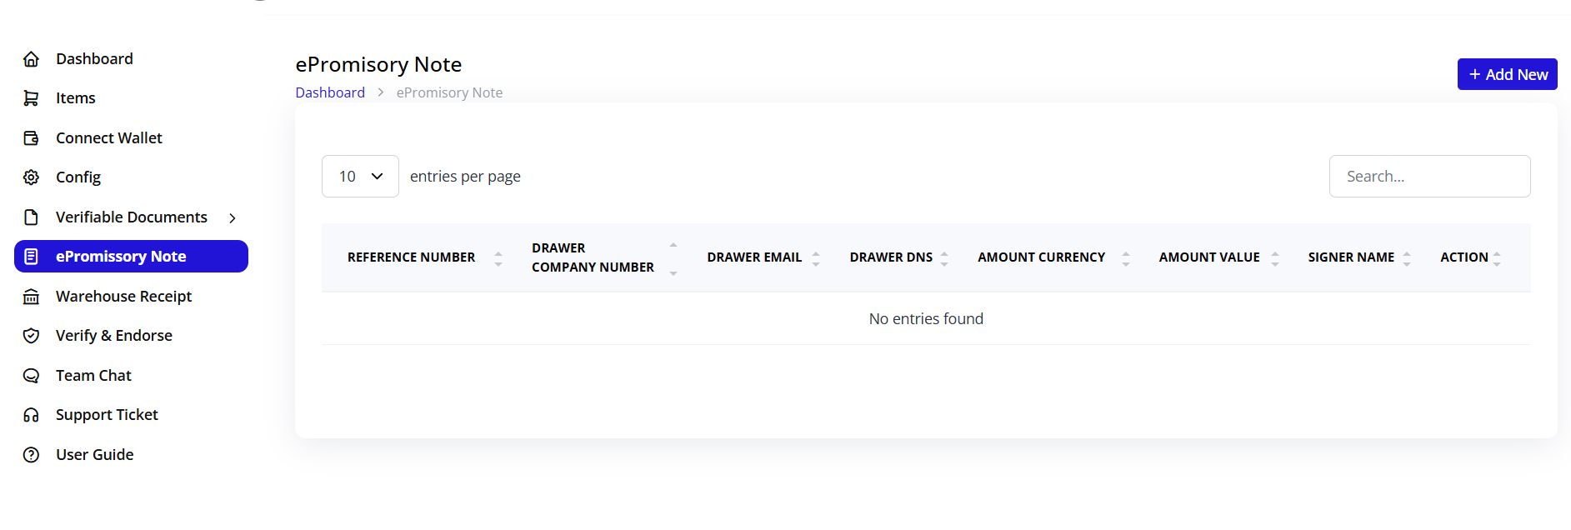Click the Config gear icon

(x=31, y=177)
